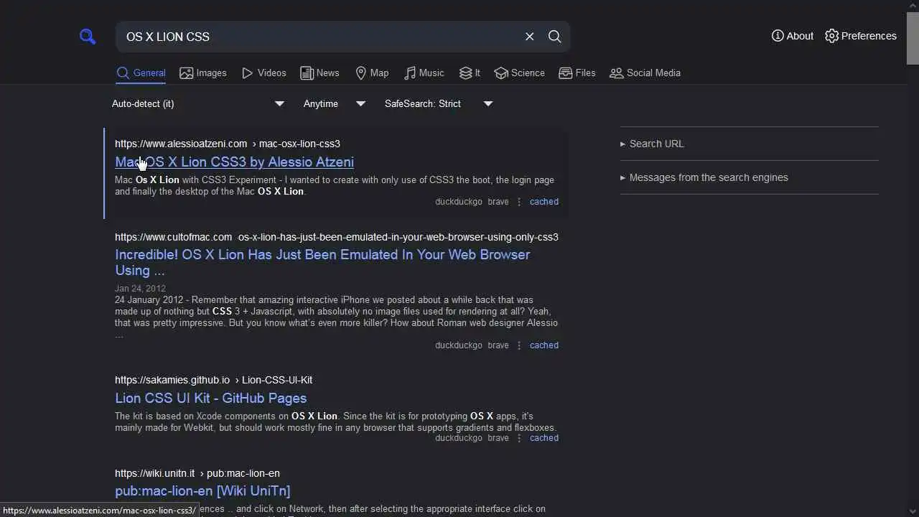Switch to the Files tab
This screenshot has height=517, width=919.
click(577, 73)
